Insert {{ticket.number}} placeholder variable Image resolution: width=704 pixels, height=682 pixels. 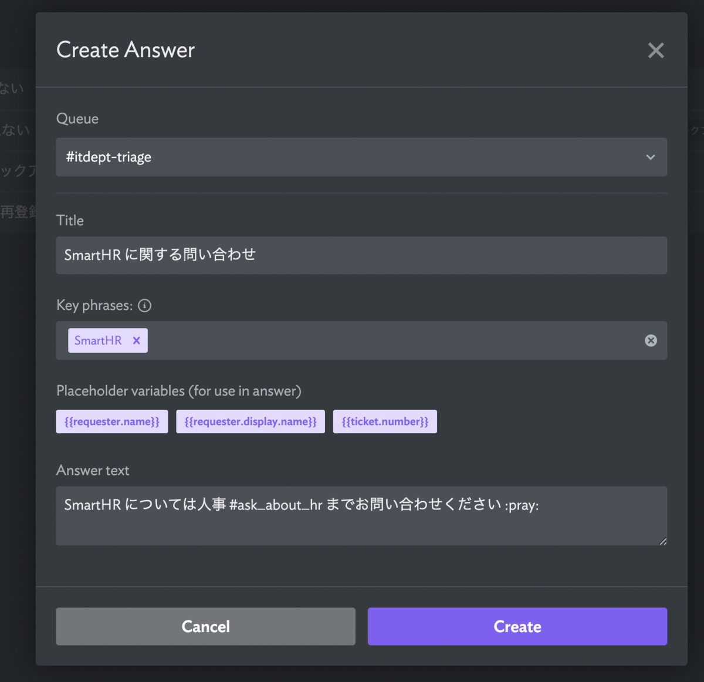(x=385, y=421)
